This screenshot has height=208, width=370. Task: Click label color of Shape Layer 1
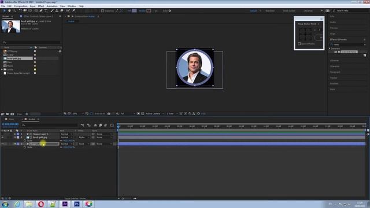point(18,134)
